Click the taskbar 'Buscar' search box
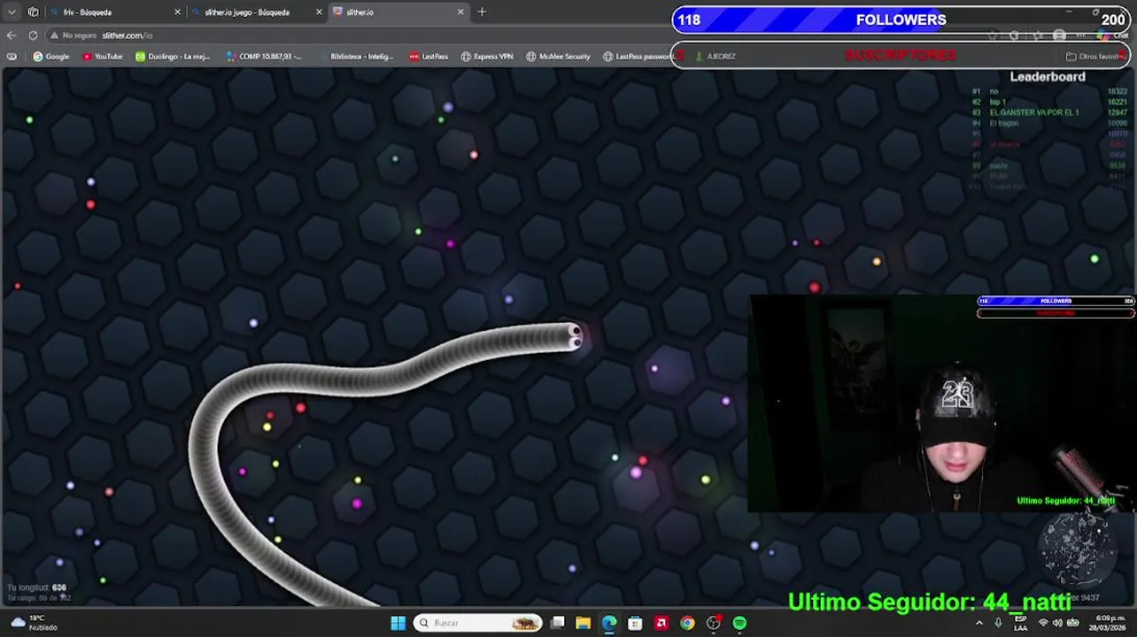 [477, 624]
